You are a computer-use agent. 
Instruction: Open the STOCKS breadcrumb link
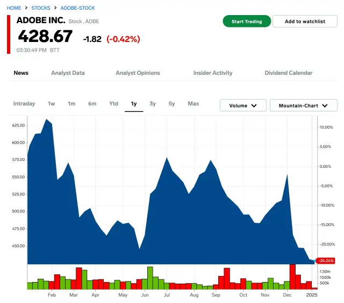[41, 8]
